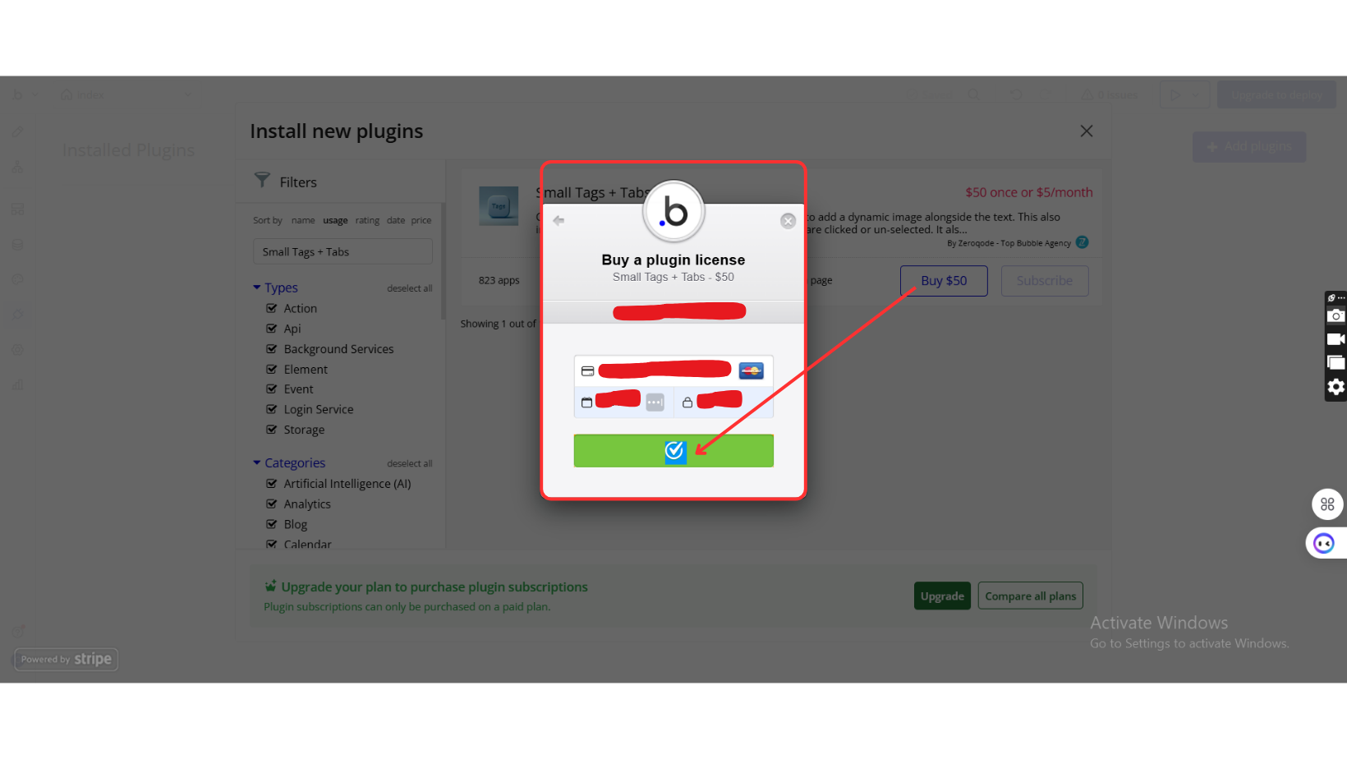Image resolution: width=1347 pixels, height=759 pixels.
Task: Click the search magnifier in top bar
Action: tap(973, 94)
